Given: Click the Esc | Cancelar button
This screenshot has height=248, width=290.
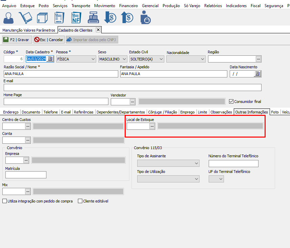Looking at the screenshot, I should 49,40.
